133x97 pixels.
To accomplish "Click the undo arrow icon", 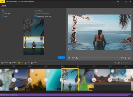I will pos(115,63).
